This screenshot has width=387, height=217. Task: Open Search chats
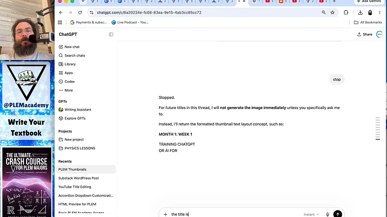click(85, 56)
